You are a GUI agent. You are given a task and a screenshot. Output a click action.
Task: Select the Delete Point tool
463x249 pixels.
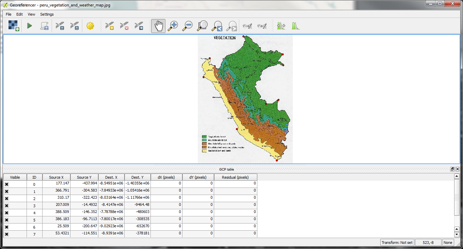[x=124, y=26]
